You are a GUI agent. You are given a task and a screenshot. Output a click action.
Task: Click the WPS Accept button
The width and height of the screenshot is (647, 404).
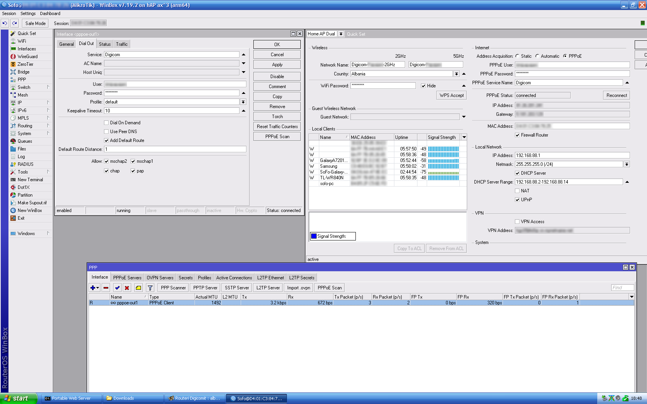point(451,95)
